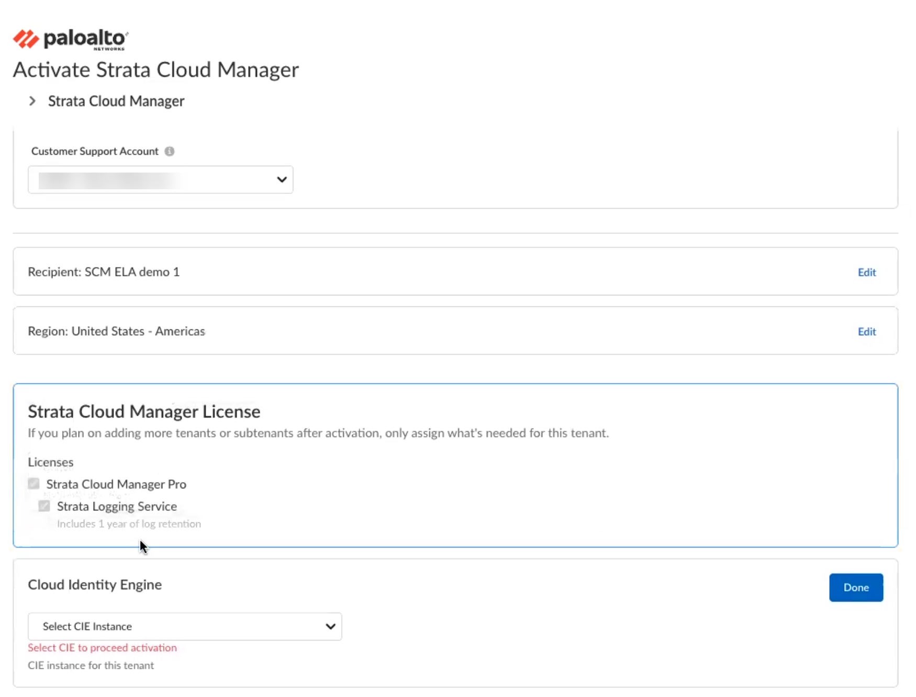Click the Cloud Identity Engine heading
This screenshot has height=697, width=916.
click(x=95, y=585)
